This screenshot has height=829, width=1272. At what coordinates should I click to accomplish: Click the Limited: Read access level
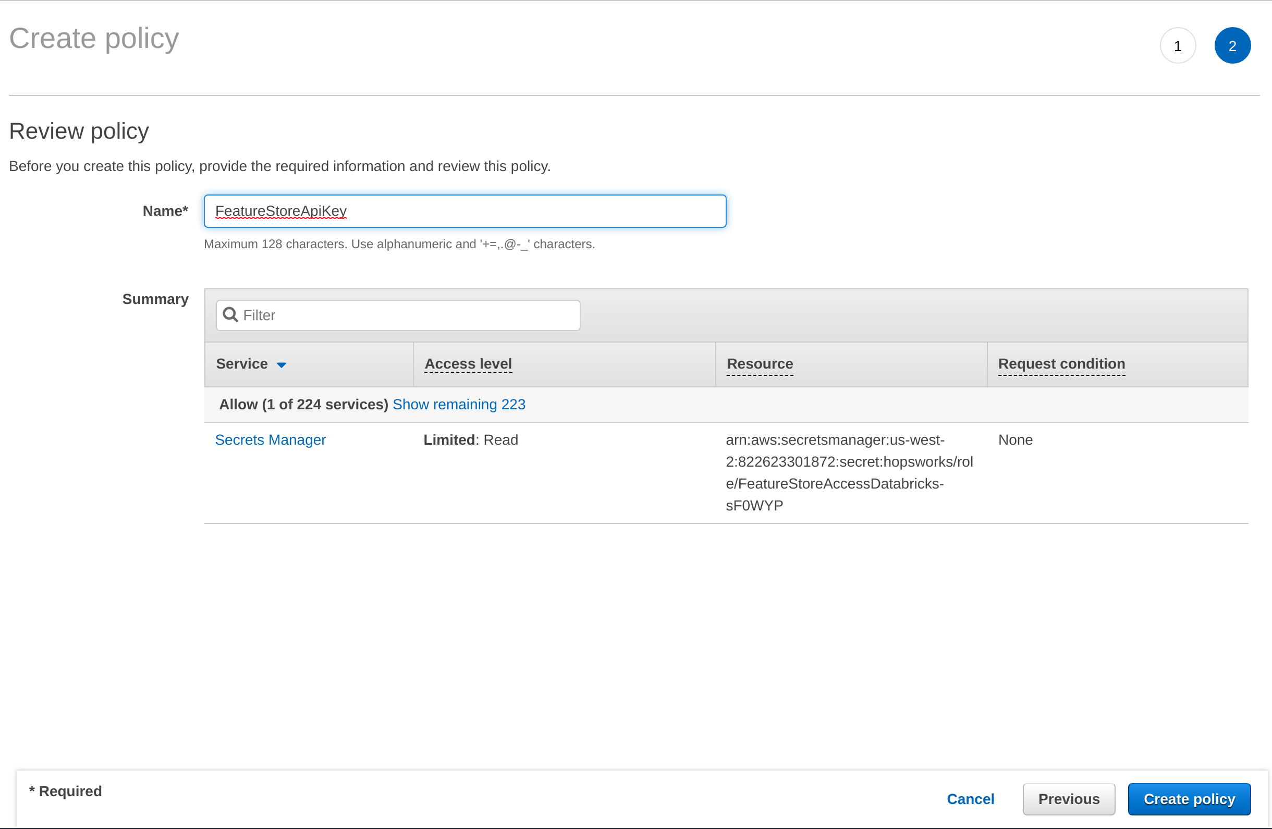(x=470, y=440)
